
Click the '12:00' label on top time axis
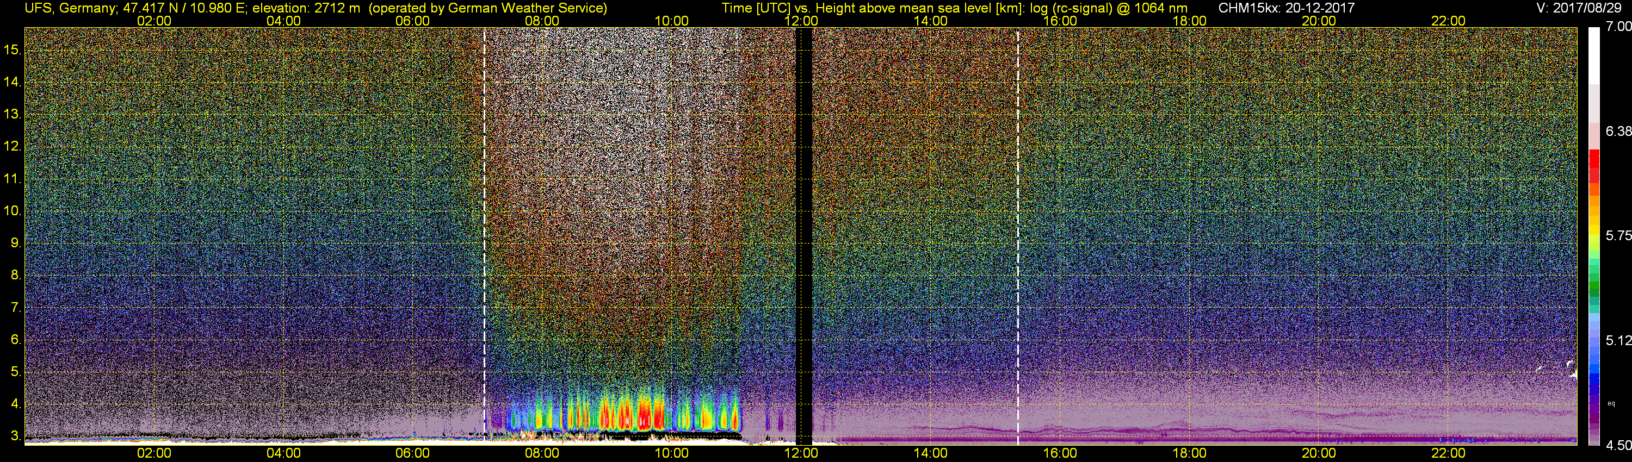pos(801,21)
